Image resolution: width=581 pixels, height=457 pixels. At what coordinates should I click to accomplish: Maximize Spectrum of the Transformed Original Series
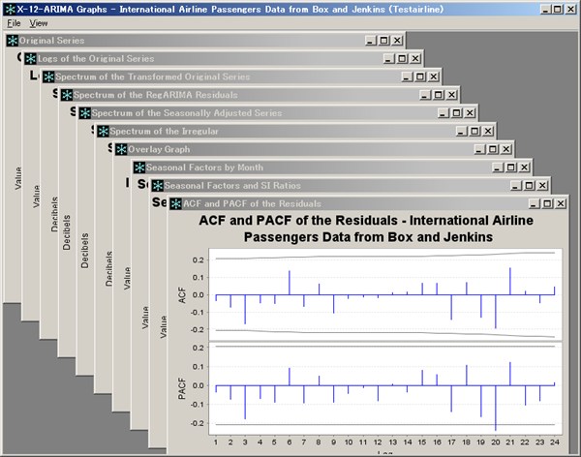pyautogui.click(x=420, y=76)
